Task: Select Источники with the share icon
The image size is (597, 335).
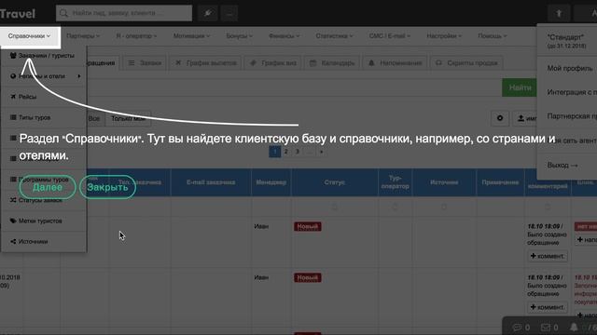Action: click(44, 242)
